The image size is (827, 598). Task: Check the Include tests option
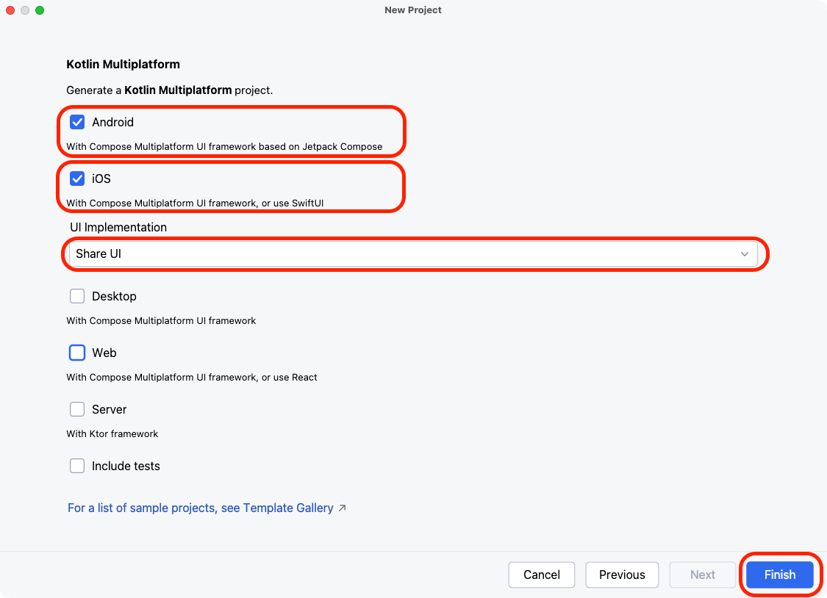pyautogui.click(x=77, y=466)
